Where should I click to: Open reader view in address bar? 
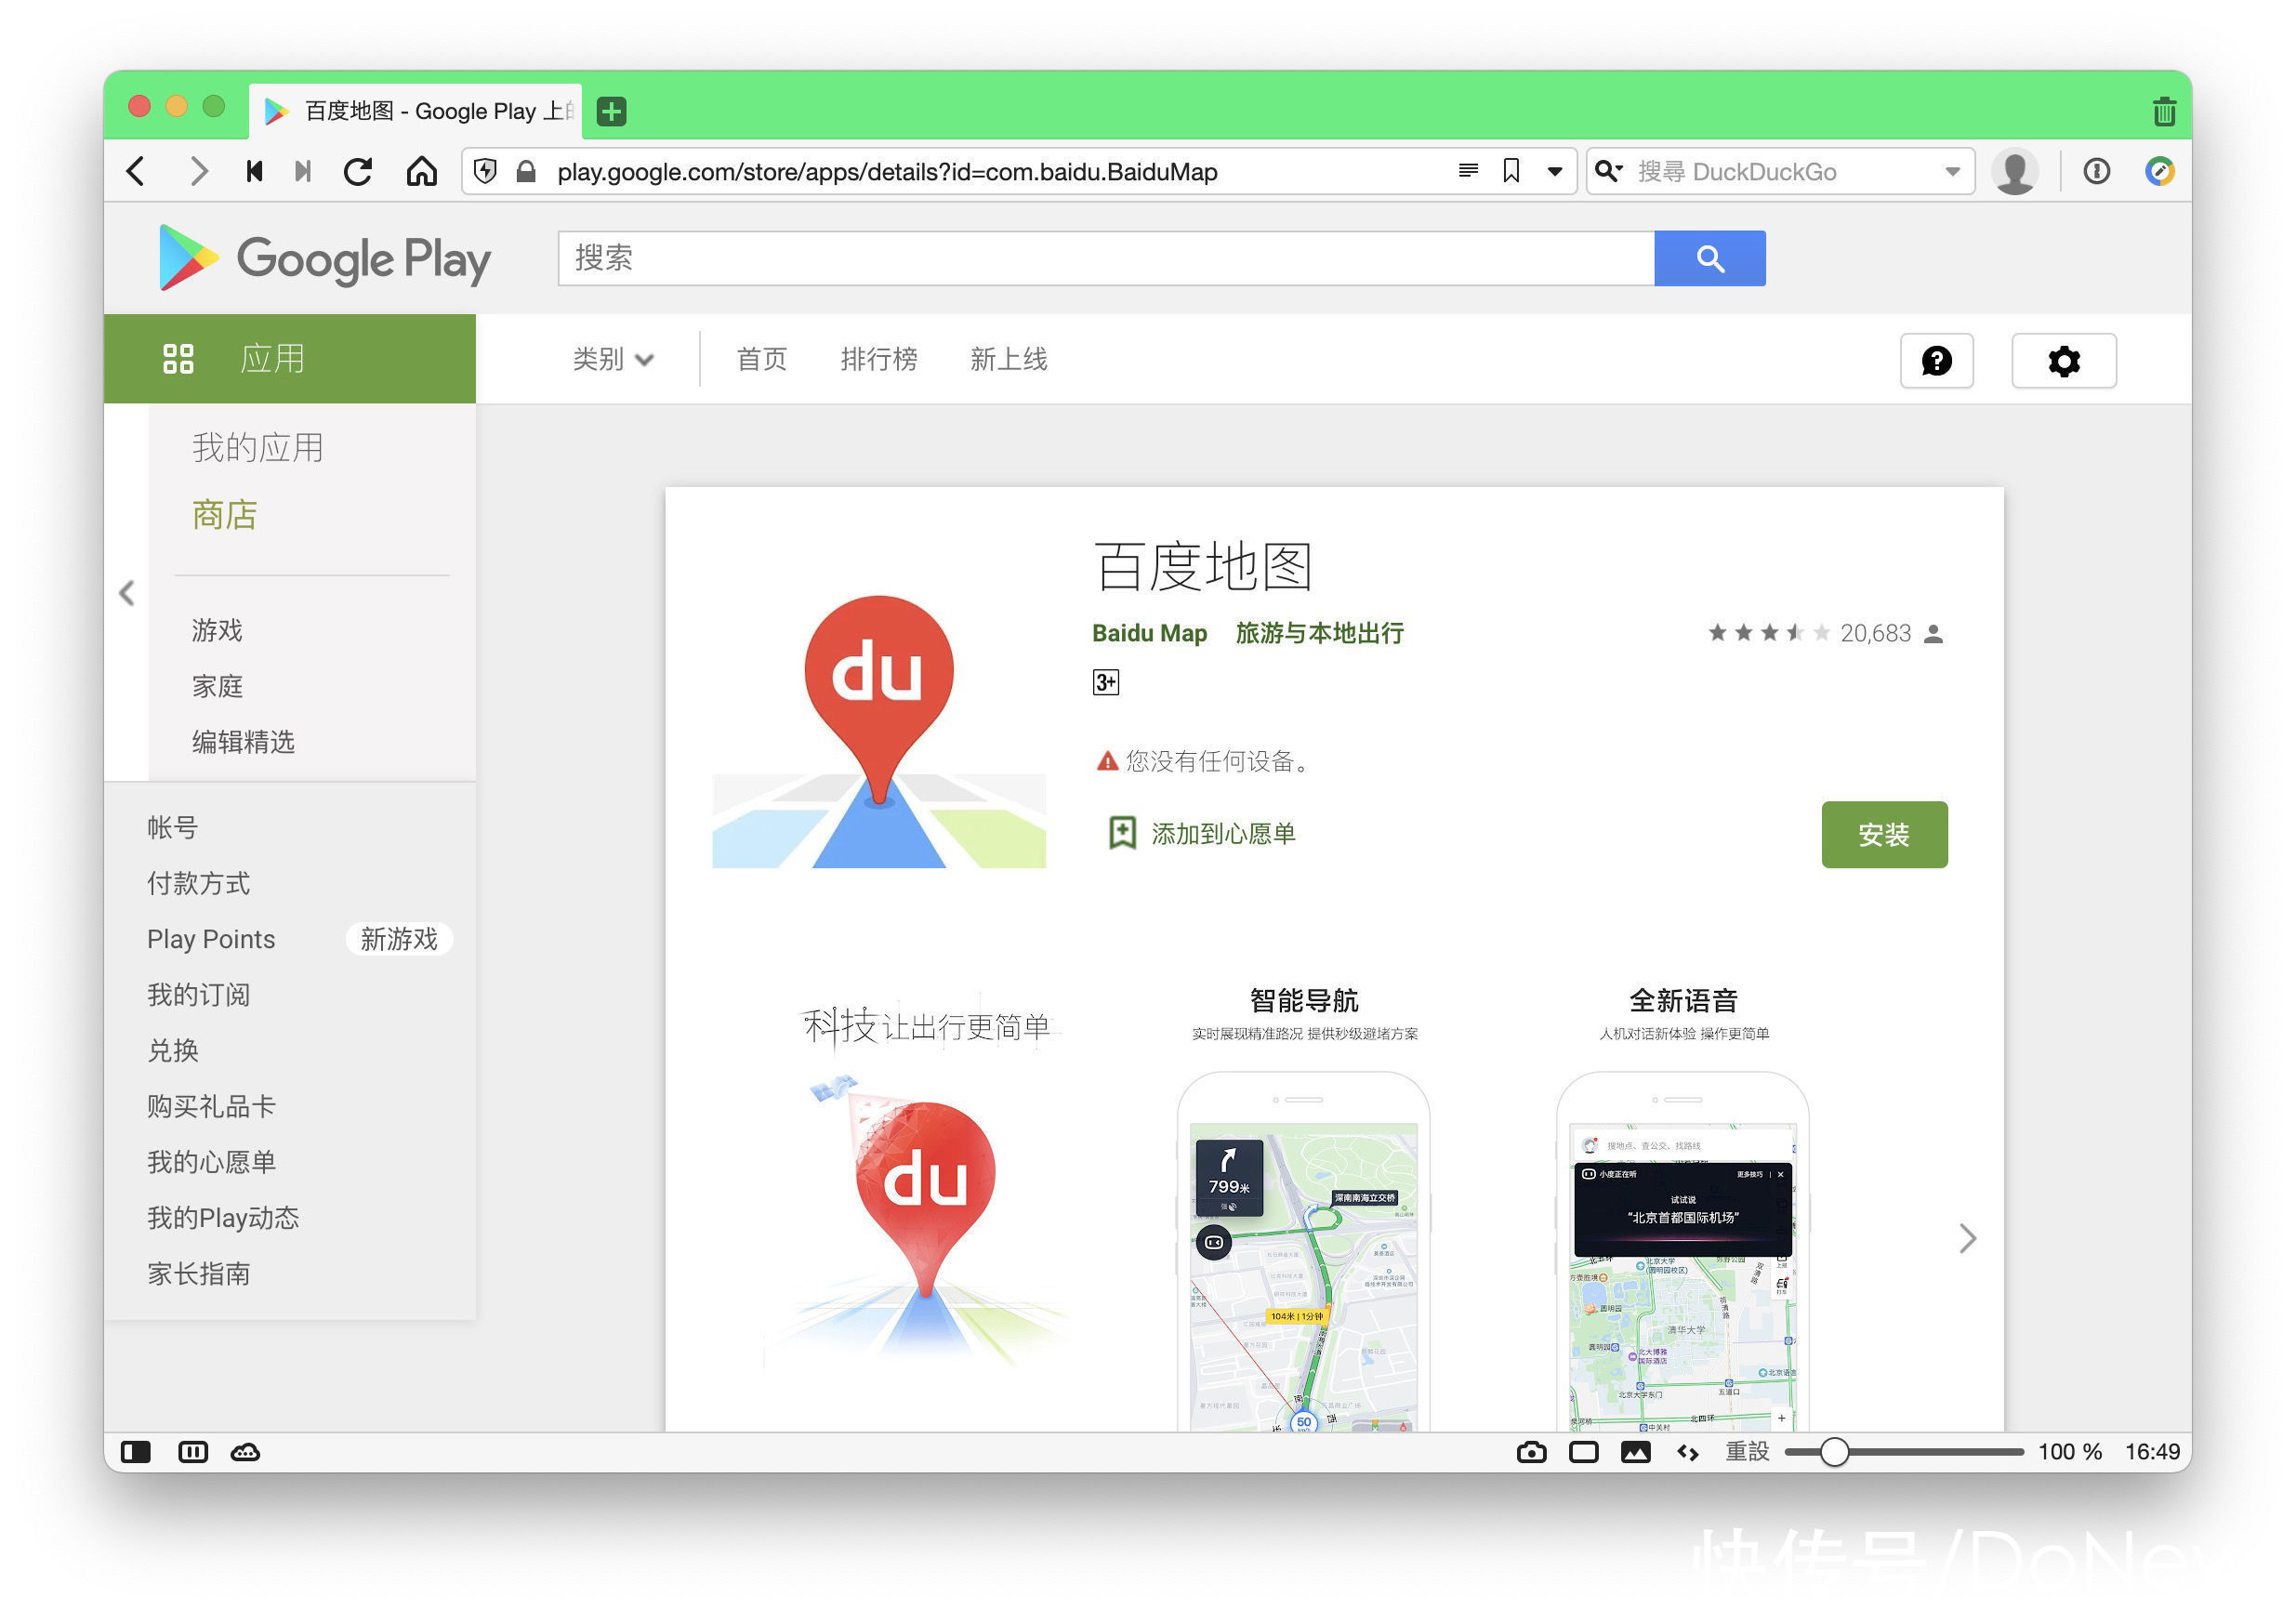coord(1467,171)
